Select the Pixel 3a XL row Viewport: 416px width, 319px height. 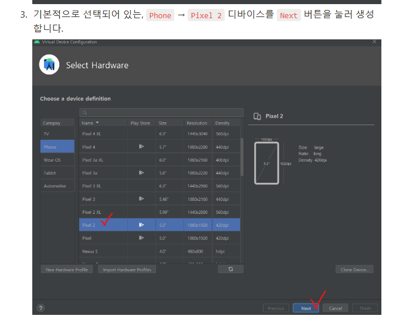160,160
